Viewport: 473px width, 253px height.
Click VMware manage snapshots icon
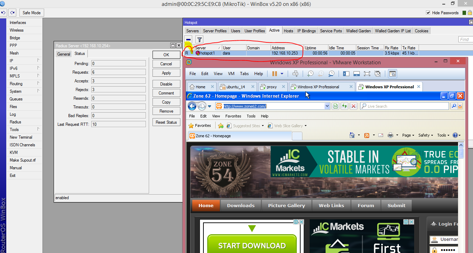[x=332, y=74]
